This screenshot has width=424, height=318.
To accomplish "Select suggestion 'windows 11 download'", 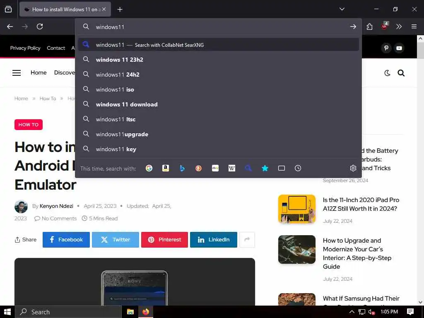I will pos(219,104).
